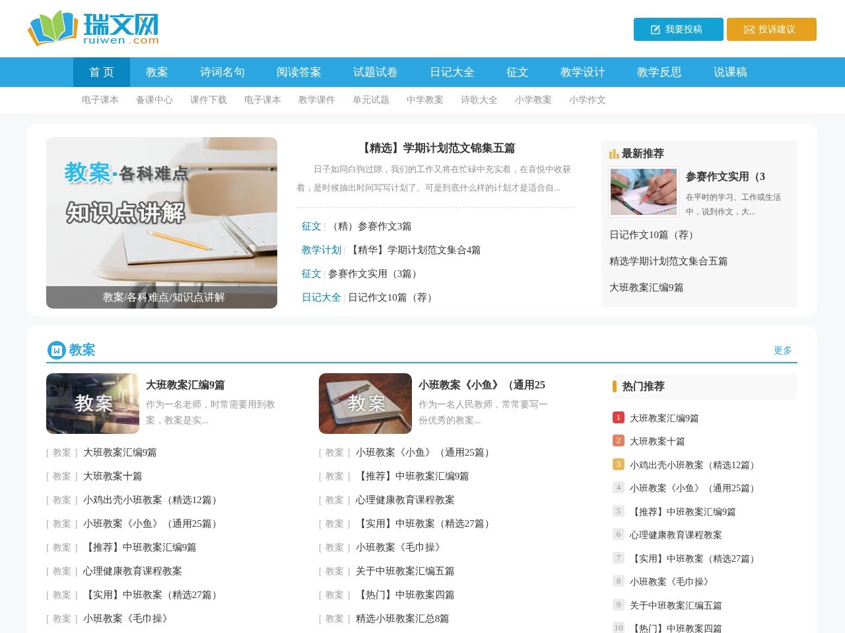
Task: Click the number 10 rank badge
Action: pyautogui.click(x=618, y=628)
